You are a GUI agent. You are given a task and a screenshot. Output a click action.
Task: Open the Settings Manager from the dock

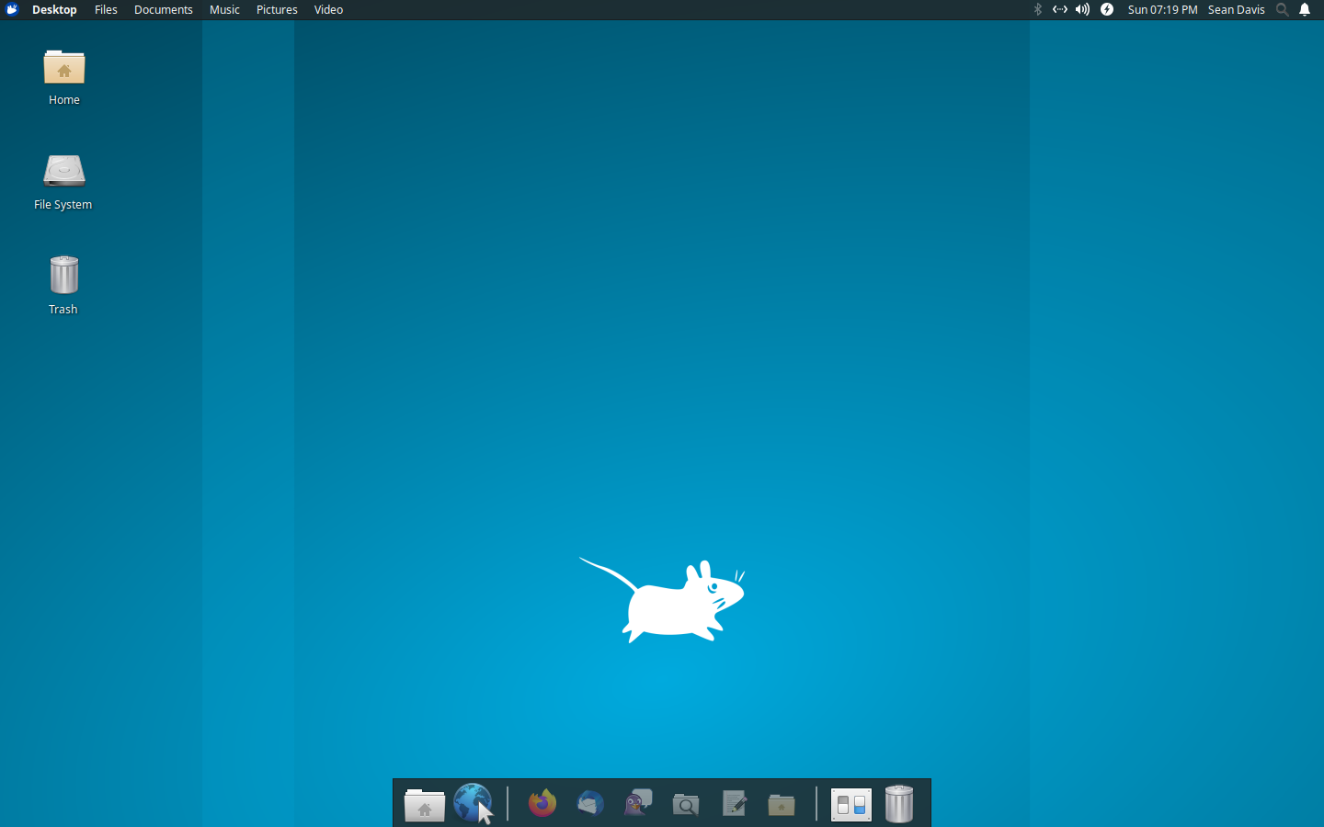click(x=850, y=804)
